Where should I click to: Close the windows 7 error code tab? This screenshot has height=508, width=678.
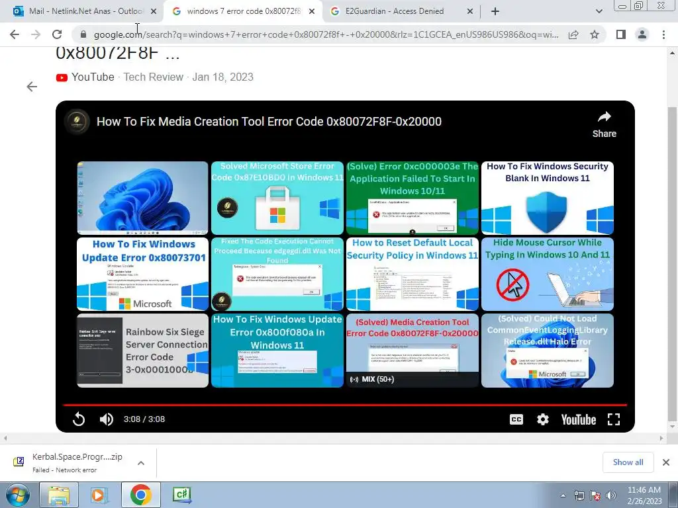point(312,12)
